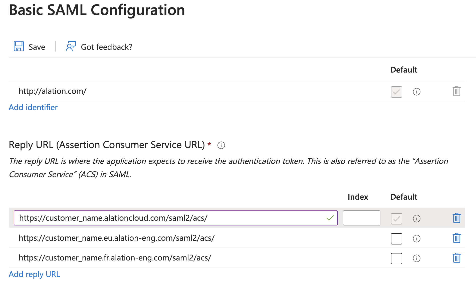Delete the alationcloud.com reply URL
This screenshot has height=289, width=476.
[x=456, y=218]
